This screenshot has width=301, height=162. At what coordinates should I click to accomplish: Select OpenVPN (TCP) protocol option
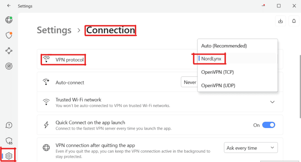click(x=217, y=72)
